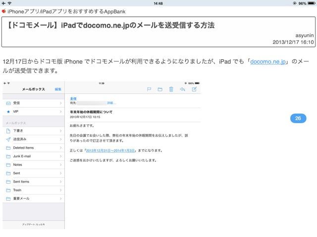Open the Deleted Items row chevron

pos(60,148)
